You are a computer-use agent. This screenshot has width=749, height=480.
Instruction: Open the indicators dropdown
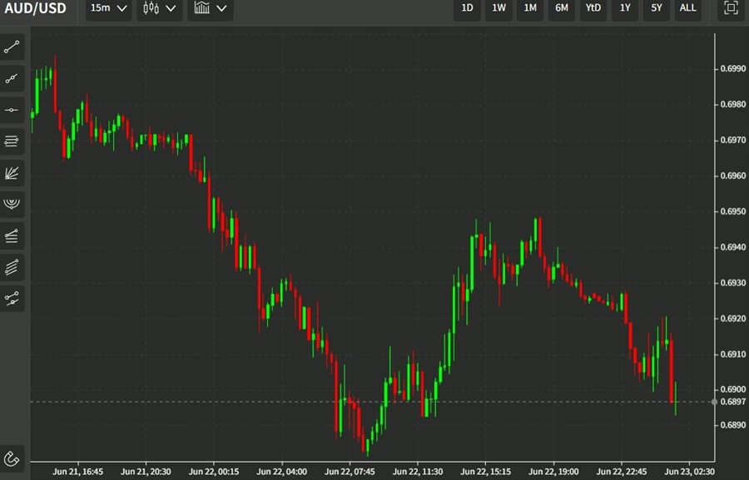(x=211, y=8)
